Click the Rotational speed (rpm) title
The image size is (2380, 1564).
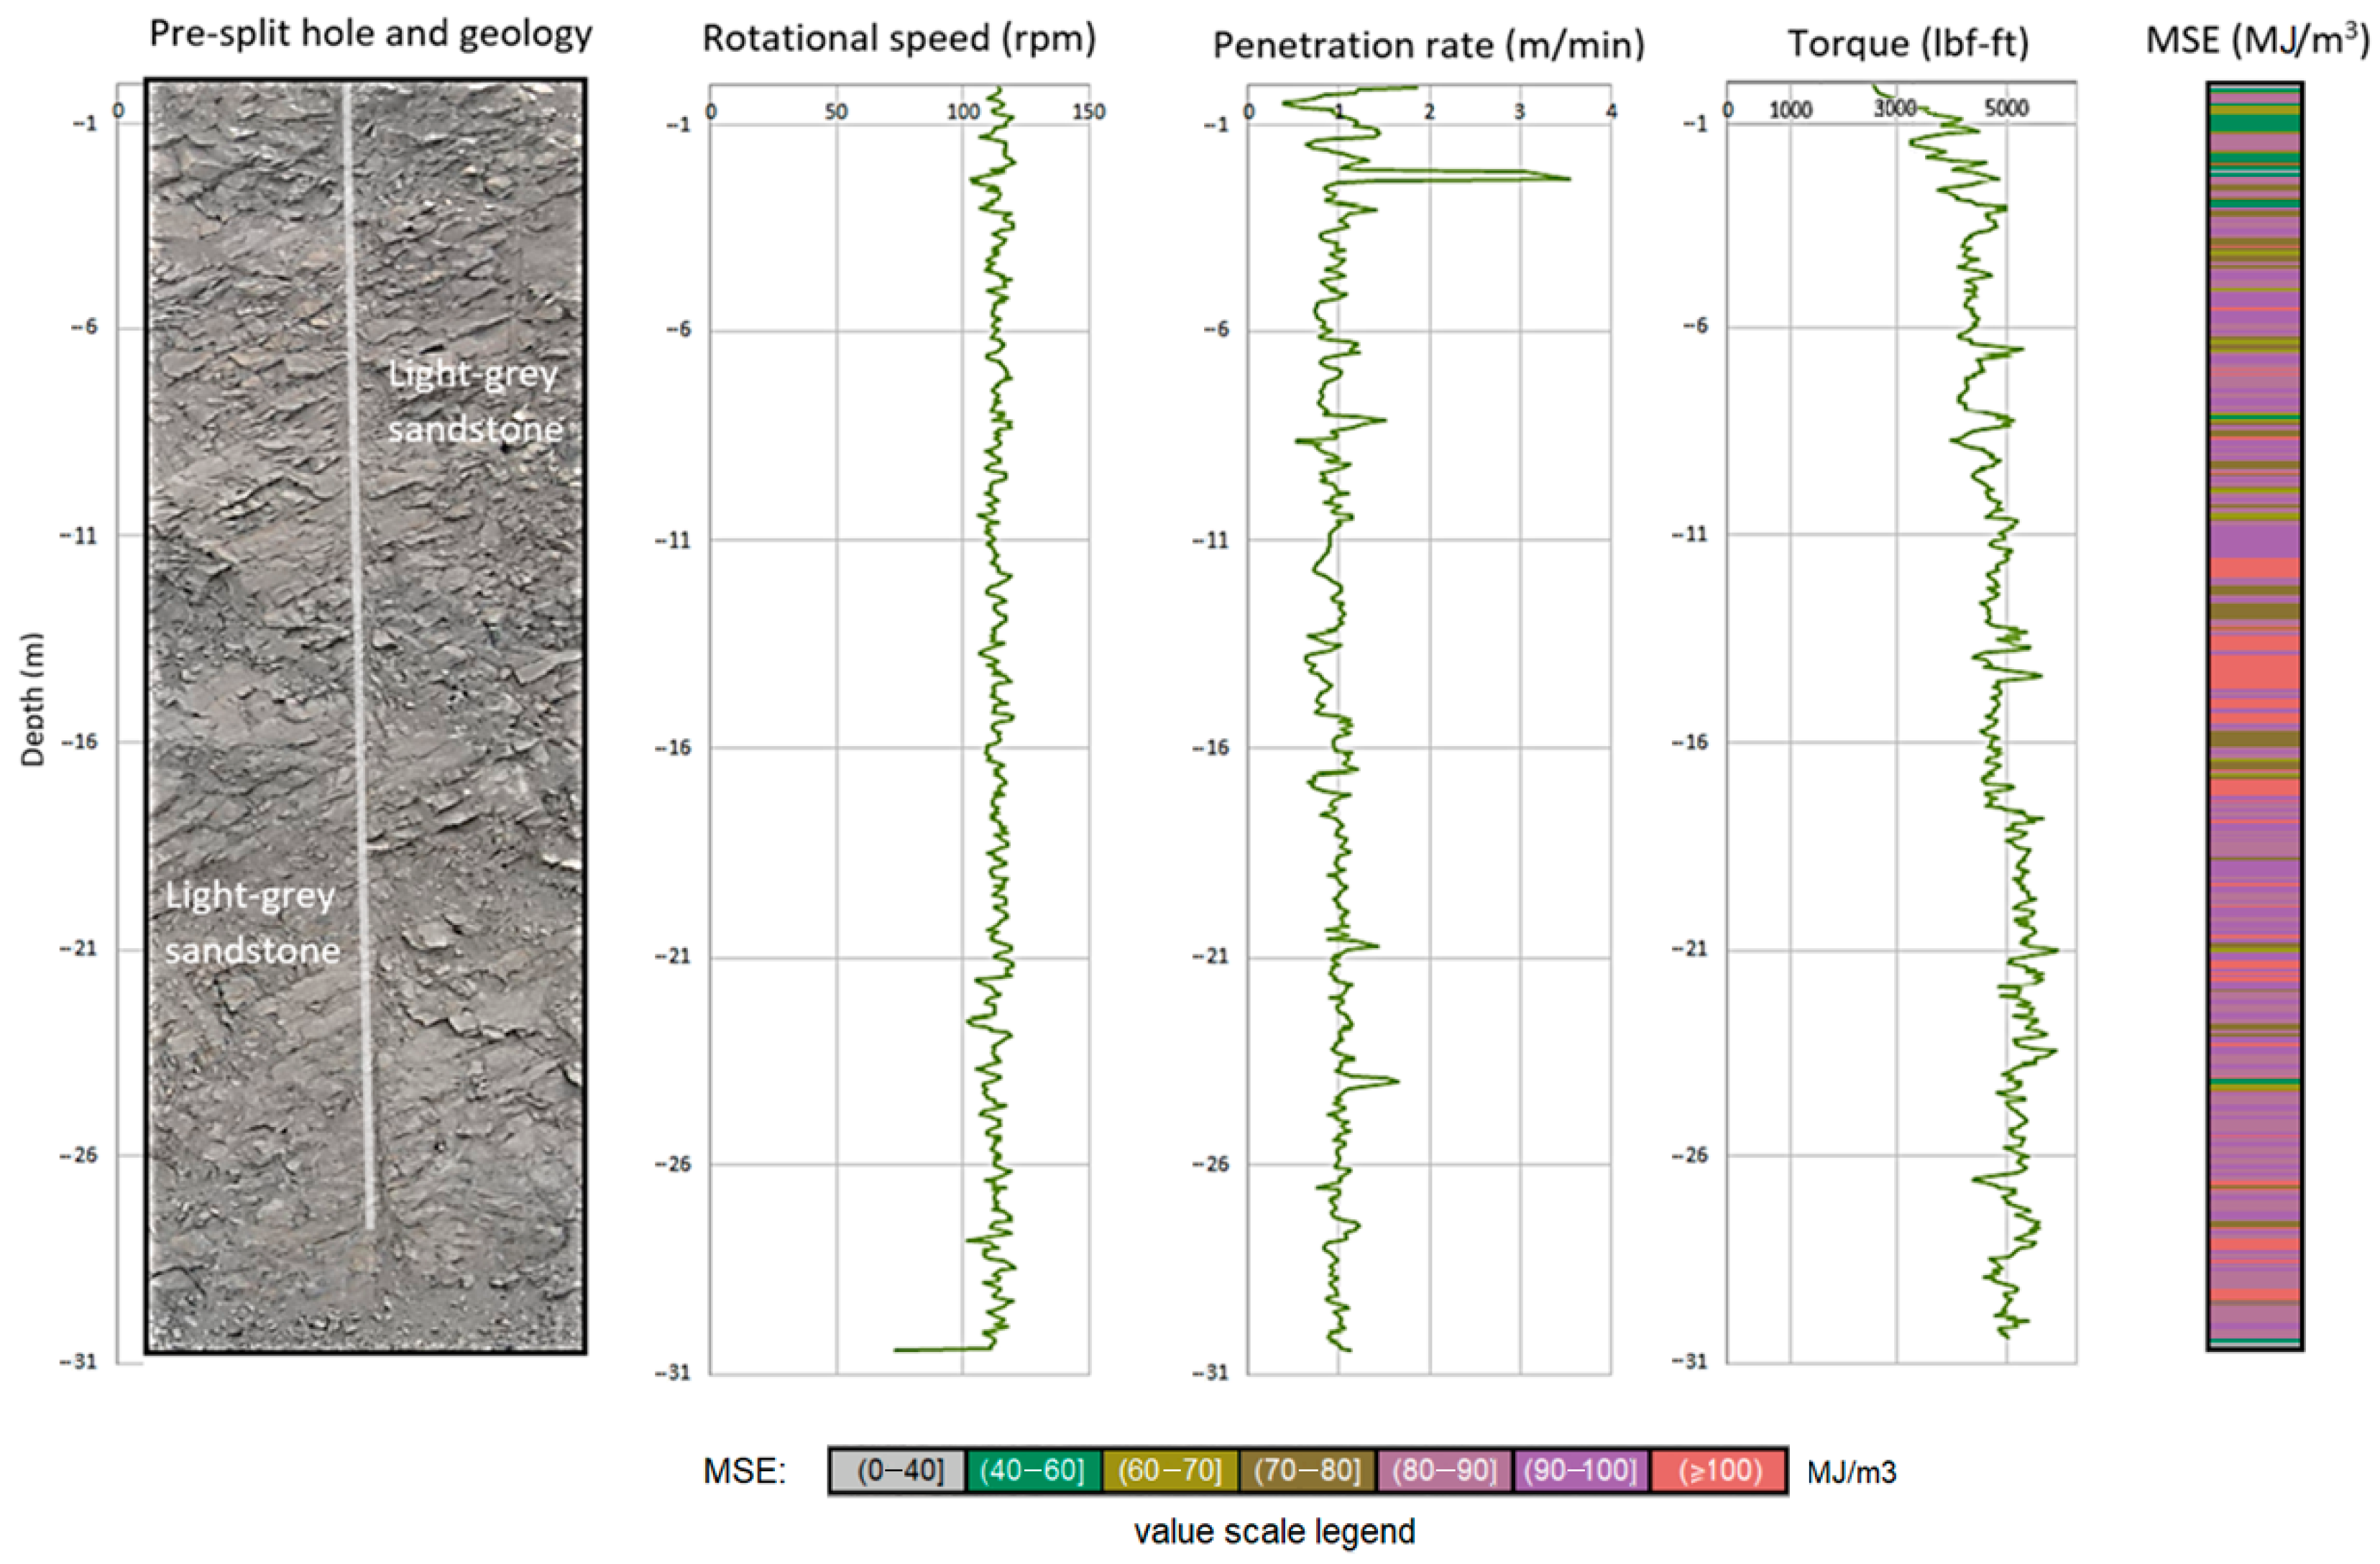coord(899,39)
